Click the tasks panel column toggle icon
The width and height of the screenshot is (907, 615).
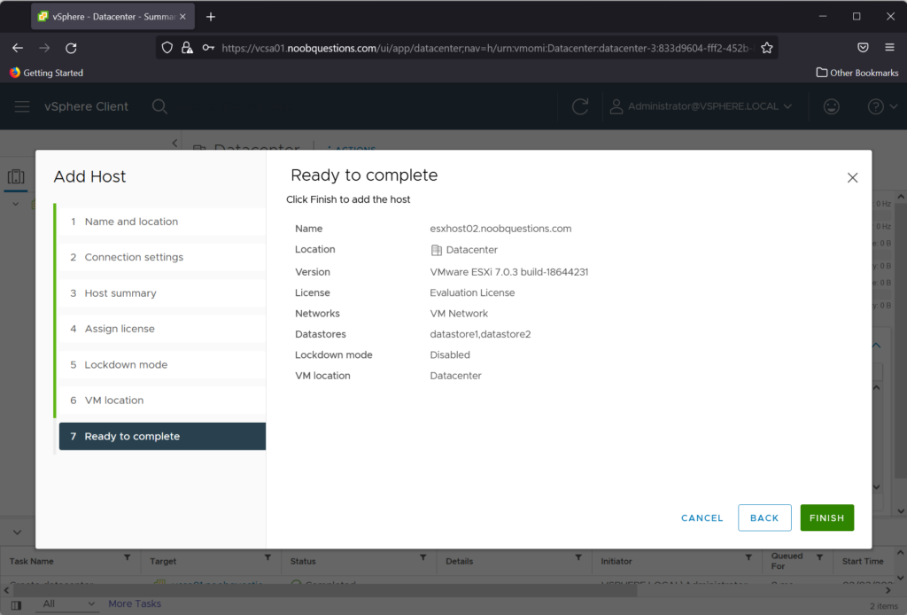(16, 605)
